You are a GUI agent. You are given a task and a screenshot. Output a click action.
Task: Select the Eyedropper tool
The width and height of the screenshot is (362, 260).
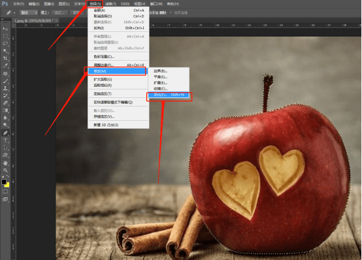coord(5,65)
